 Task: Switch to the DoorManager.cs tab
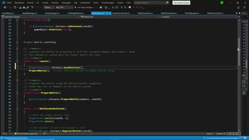click(192, 13)
